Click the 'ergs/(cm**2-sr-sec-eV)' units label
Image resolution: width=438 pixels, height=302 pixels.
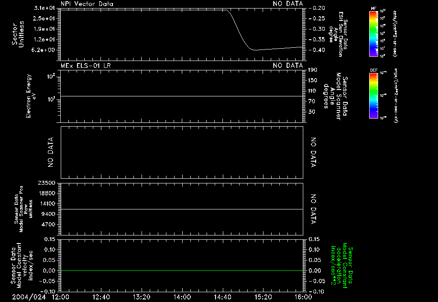click(x=396, y=96)
